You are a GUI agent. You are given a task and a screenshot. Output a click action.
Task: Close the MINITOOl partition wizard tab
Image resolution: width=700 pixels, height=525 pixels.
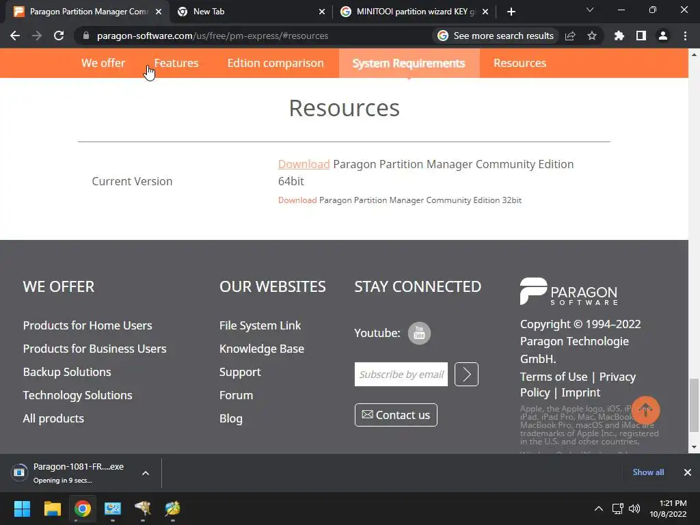pyautogui.click(x=485, y=12)
